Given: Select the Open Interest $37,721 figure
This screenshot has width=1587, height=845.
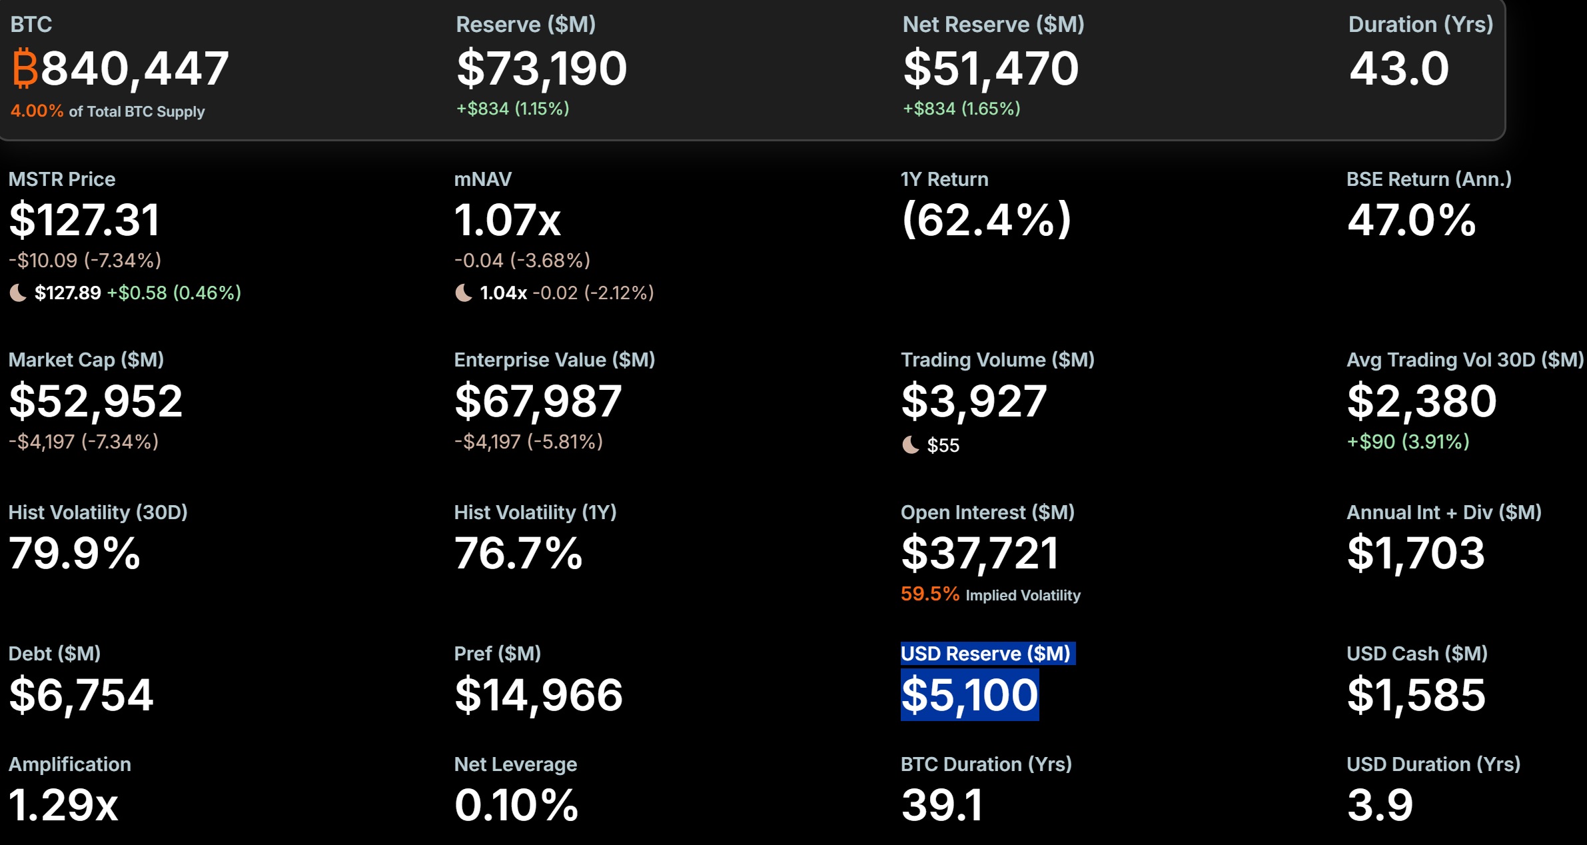Looking at the screenshot, I should [x=980, y=554].
